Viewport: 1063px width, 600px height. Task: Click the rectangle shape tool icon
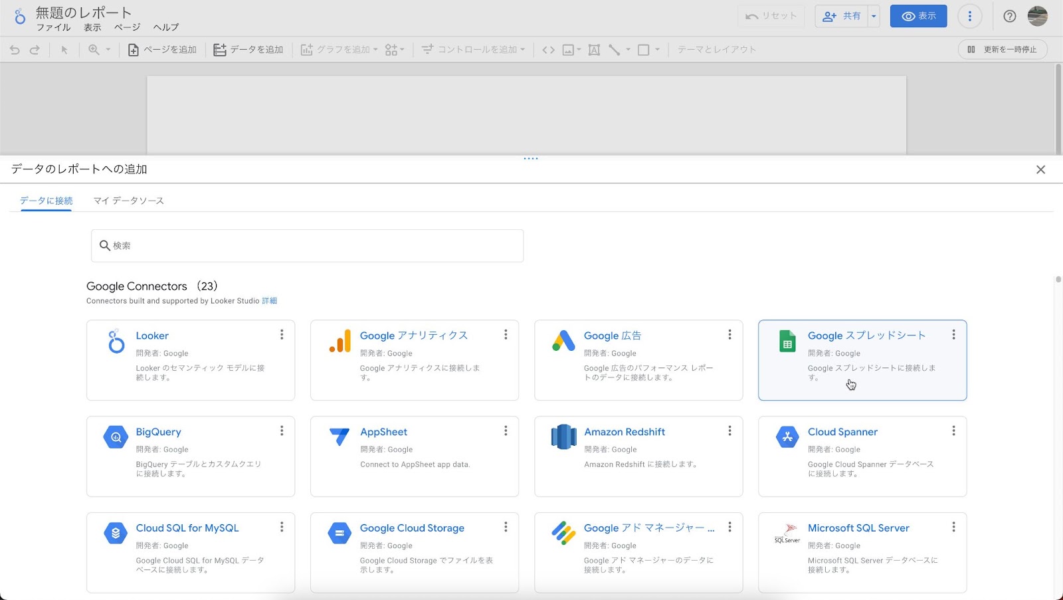[643, 50]
